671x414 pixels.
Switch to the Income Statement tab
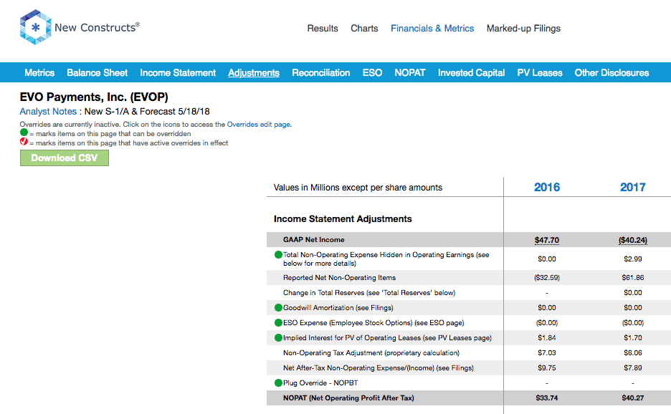coord(178,73)
